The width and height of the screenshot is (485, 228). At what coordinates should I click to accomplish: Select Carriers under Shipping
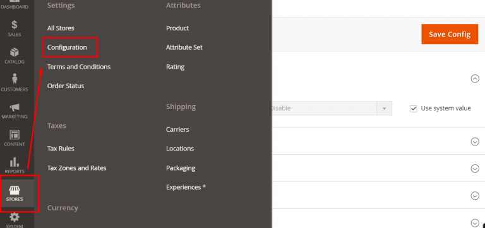[177, 129]
